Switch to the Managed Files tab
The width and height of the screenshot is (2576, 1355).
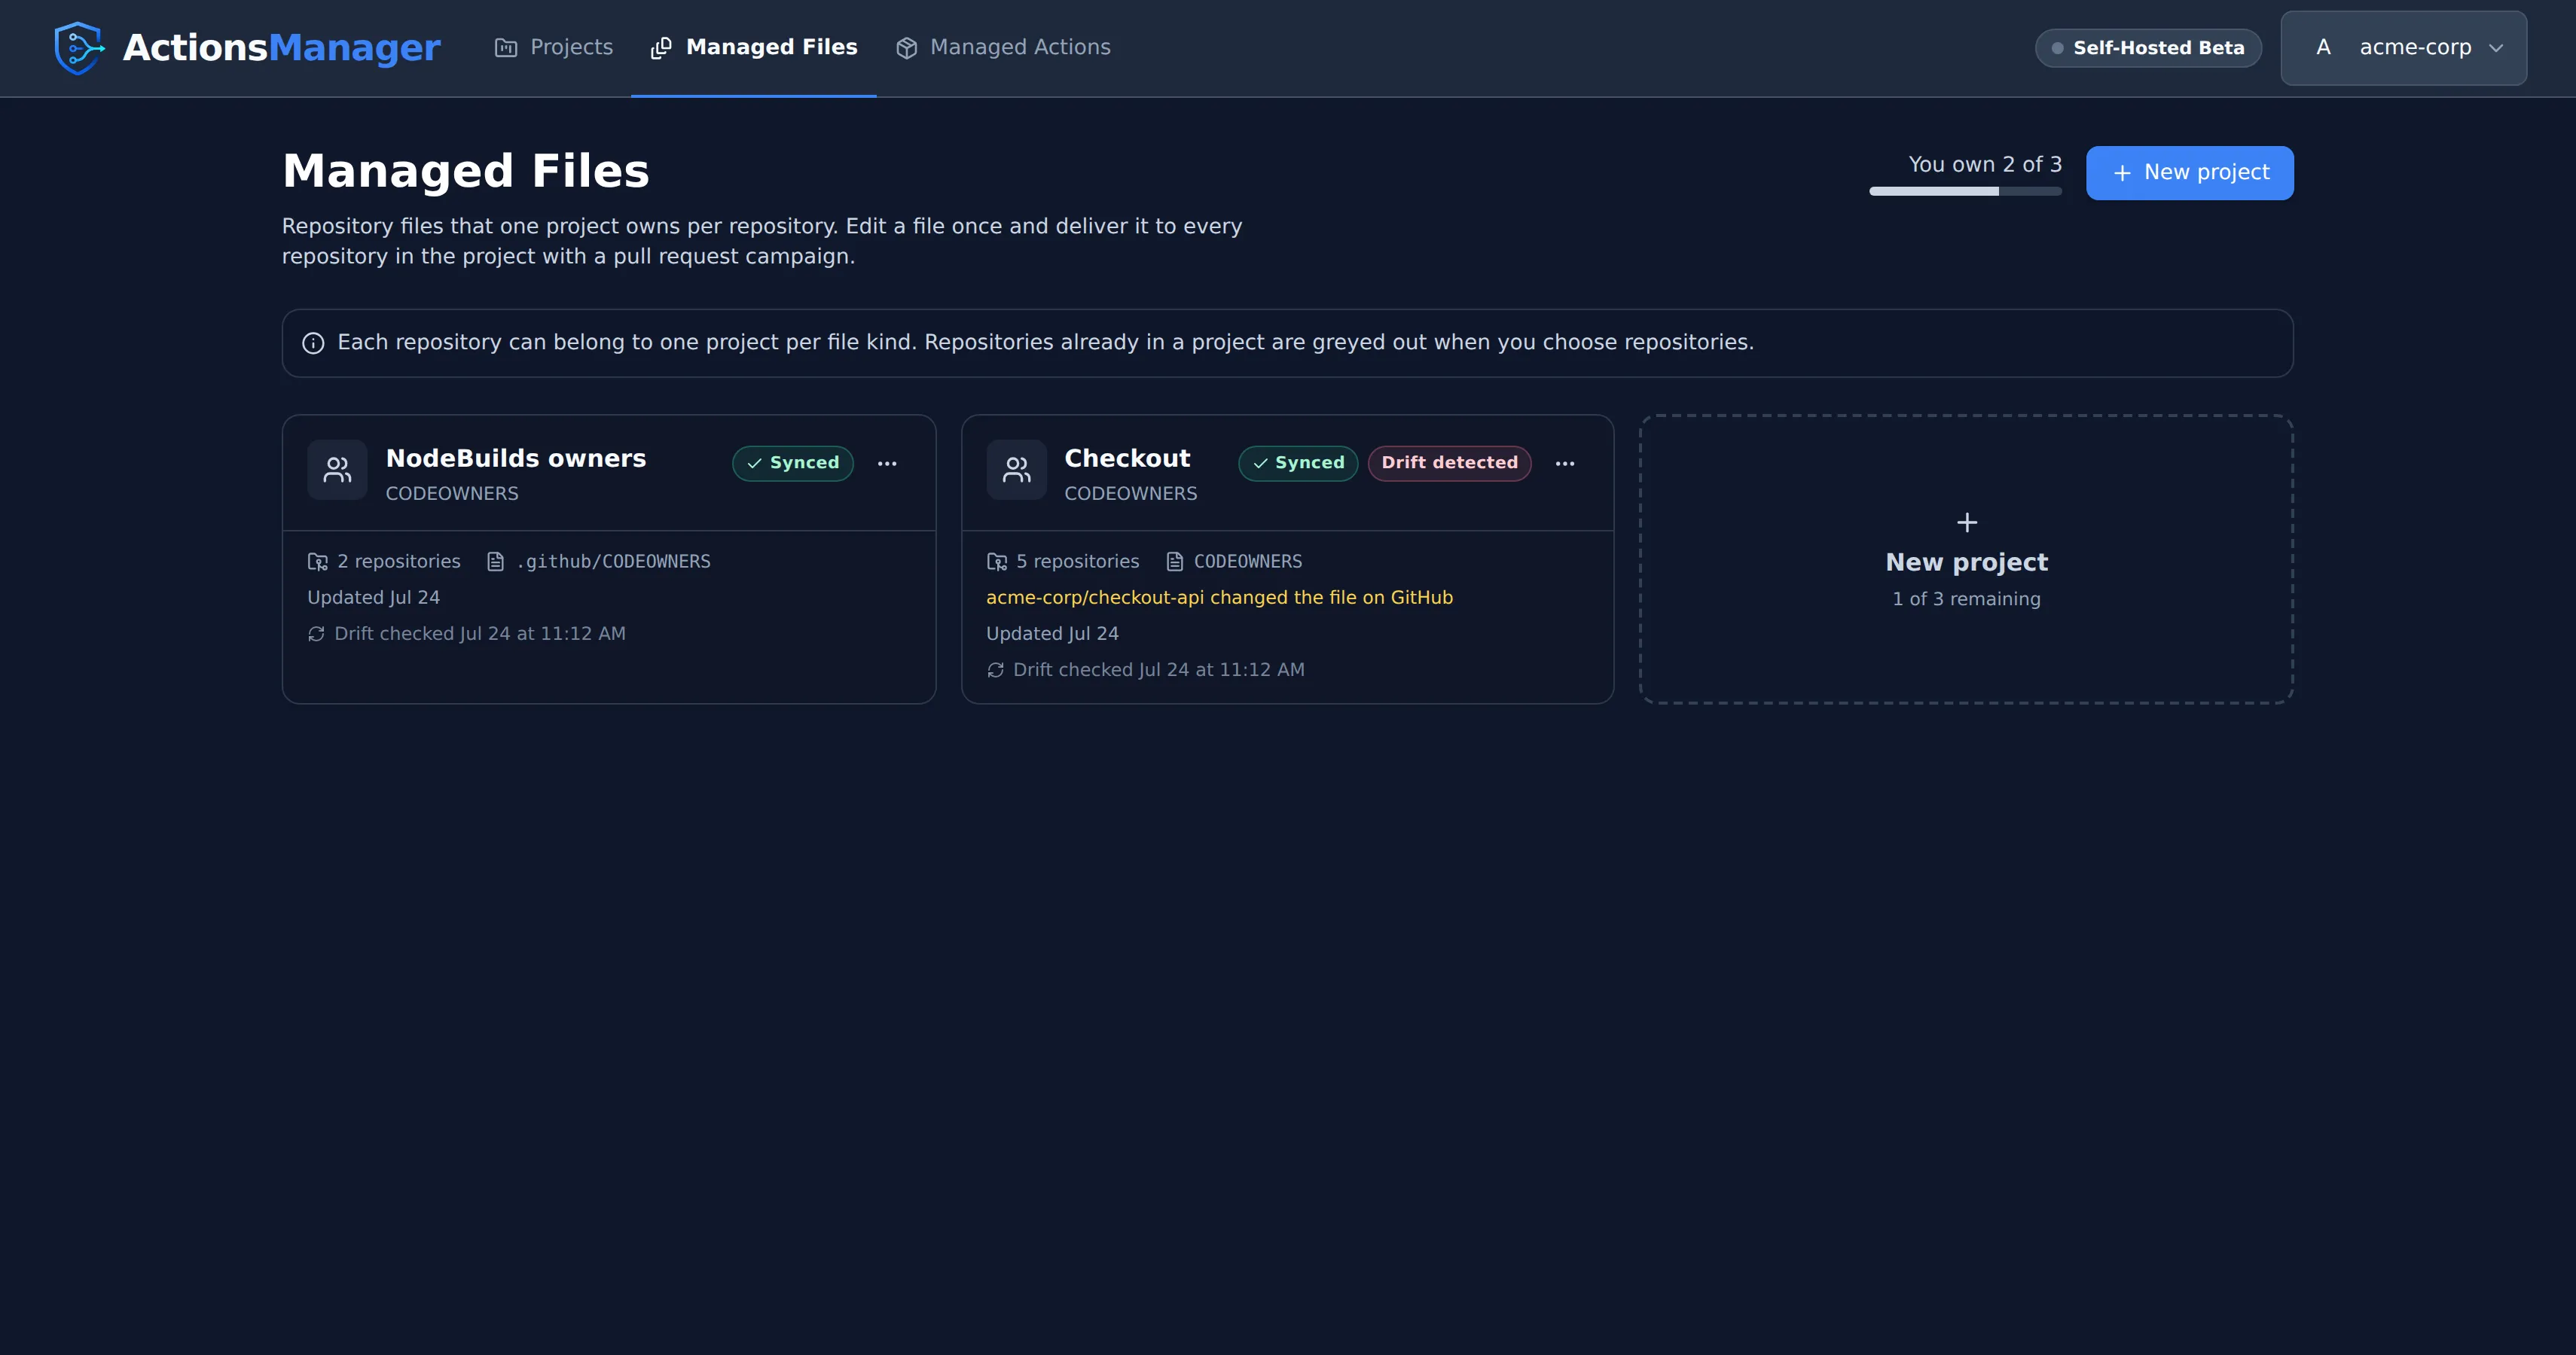754,48
